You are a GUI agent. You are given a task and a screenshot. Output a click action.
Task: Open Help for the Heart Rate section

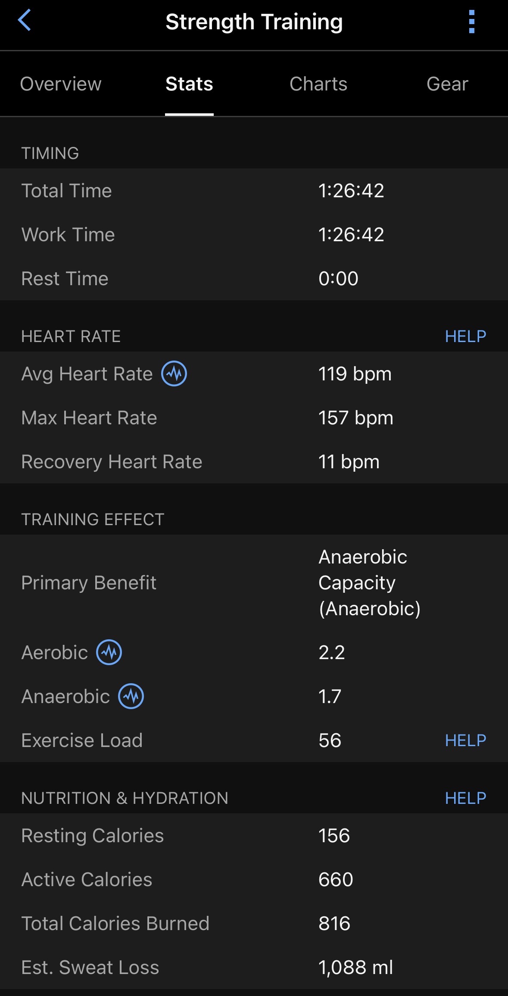pos(465,336)
